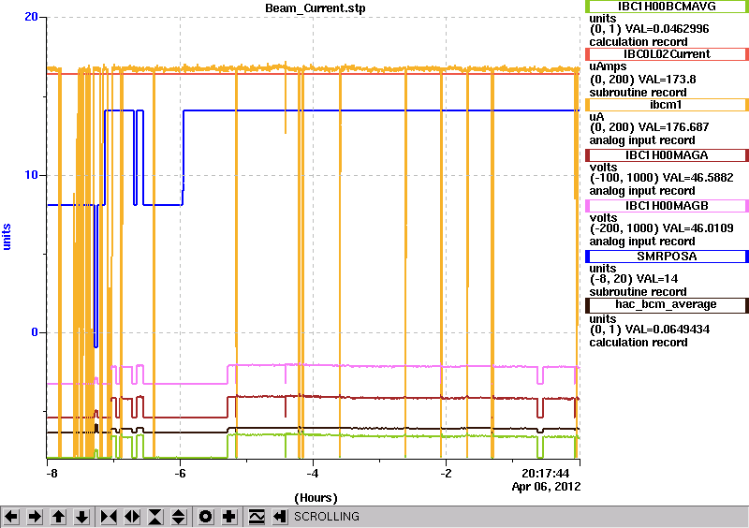
Task: Click the Beam_Current.stp plot title
Action: (x=316, y=8)
